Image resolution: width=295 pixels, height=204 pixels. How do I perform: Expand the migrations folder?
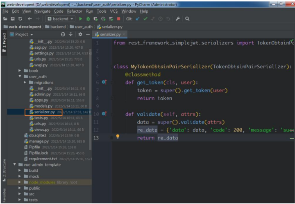25,82
